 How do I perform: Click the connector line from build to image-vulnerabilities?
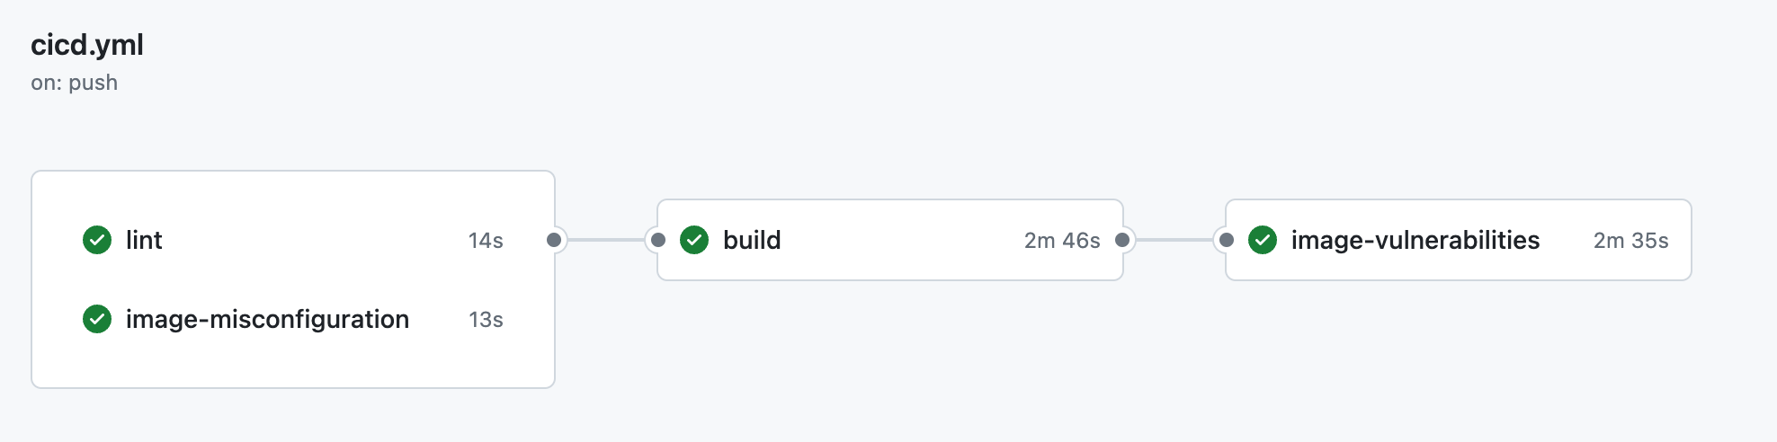(x=1174, y=240)
